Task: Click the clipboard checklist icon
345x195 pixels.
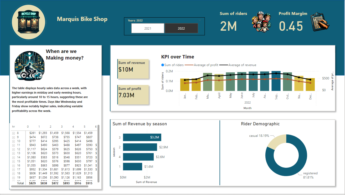Action: pos(319,22)
